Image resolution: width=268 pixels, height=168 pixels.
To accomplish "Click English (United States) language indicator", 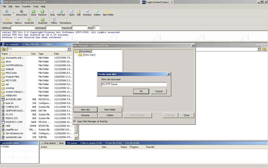I will pos(155,2).
